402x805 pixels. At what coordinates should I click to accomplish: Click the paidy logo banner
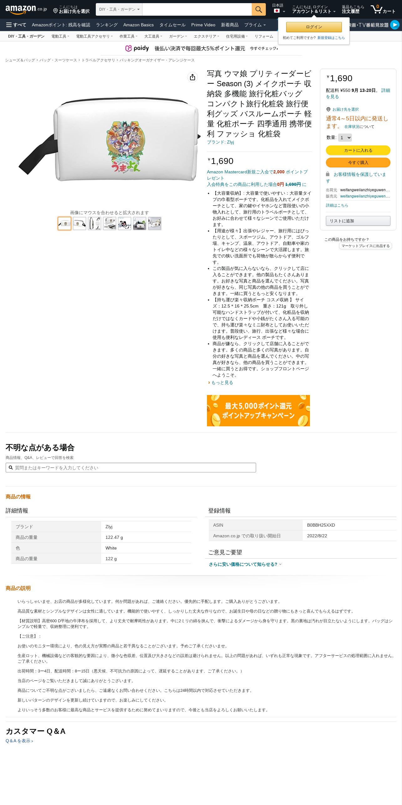[x=137, y=48]
